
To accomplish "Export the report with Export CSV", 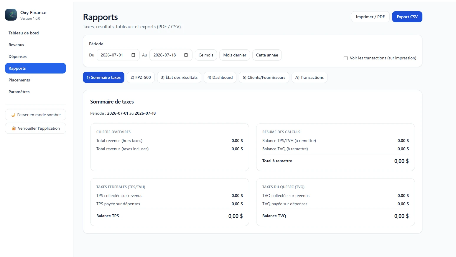I will tap(407, 17).
